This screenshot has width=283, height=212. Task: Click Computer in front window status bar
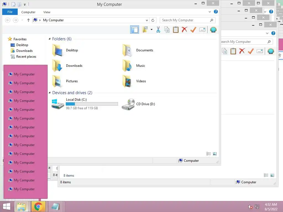click(x=188, y=160)
